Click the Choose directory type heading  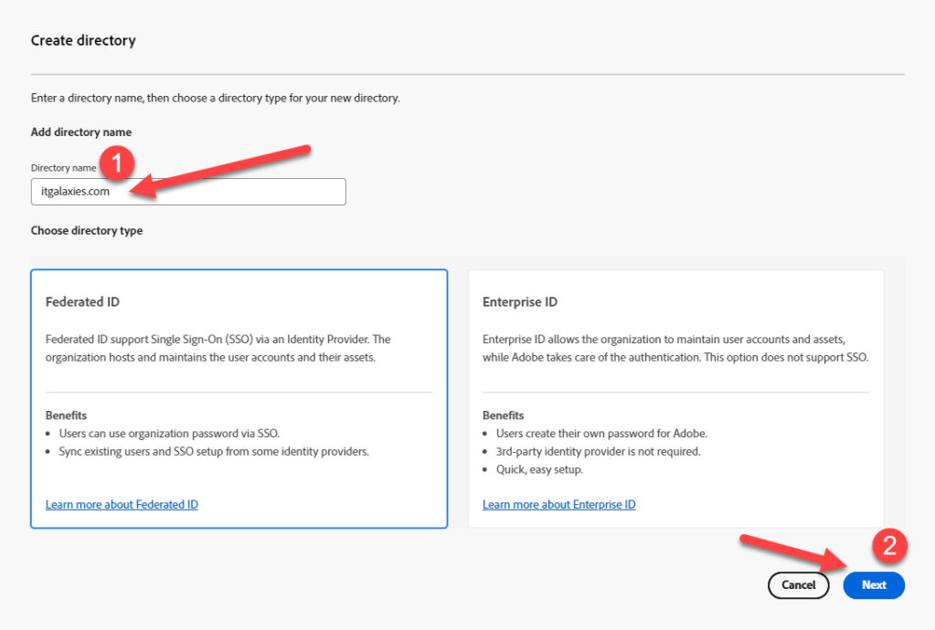click(87, 231)
